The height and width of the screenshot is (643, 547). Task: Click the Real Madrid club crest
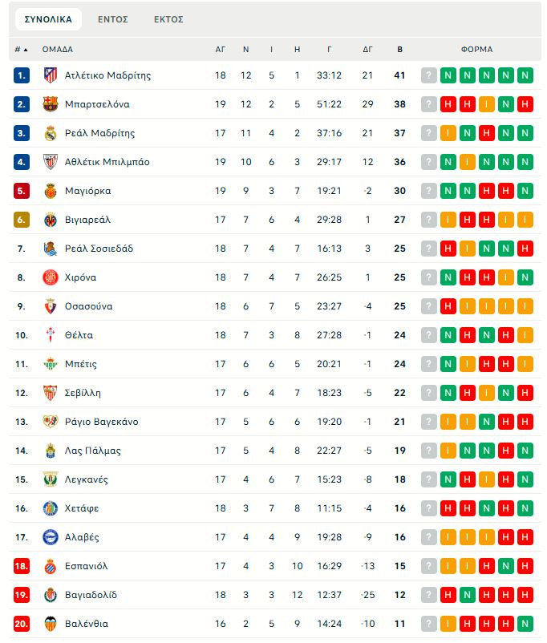tap(51, 133)
